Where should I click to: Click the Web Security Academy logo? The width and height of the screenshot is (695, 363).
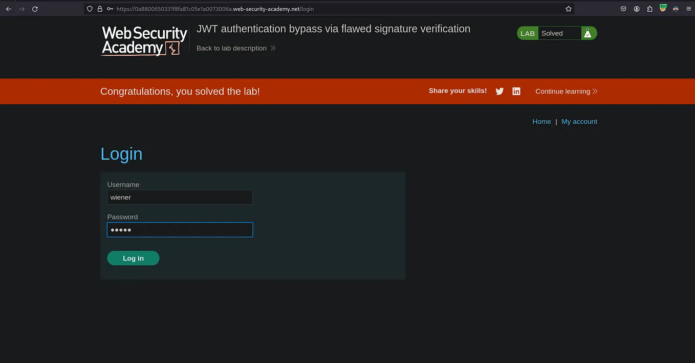point(143,41)
